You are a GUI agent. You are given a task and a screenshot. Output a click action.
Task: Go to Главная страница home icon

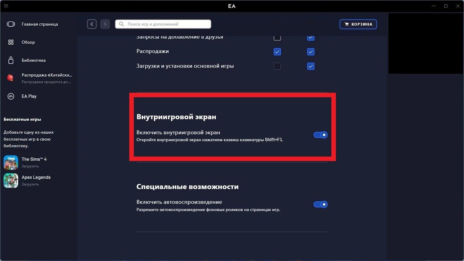[x=11, y=24]
